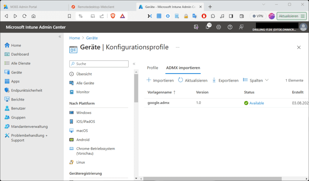The width and height of the screenshot is (309, 181).
Task: Open the directory filter icon in header
Action: coord(196,27)
